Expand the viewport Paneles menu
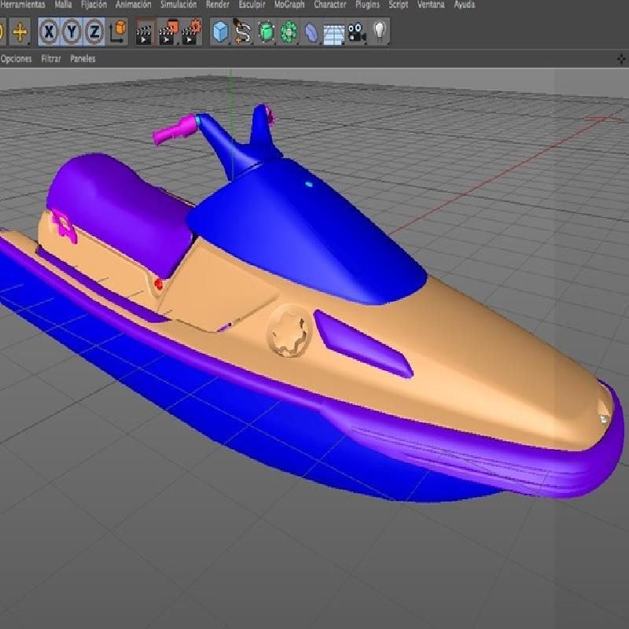The image size is (629, 629). coord(83,59)
